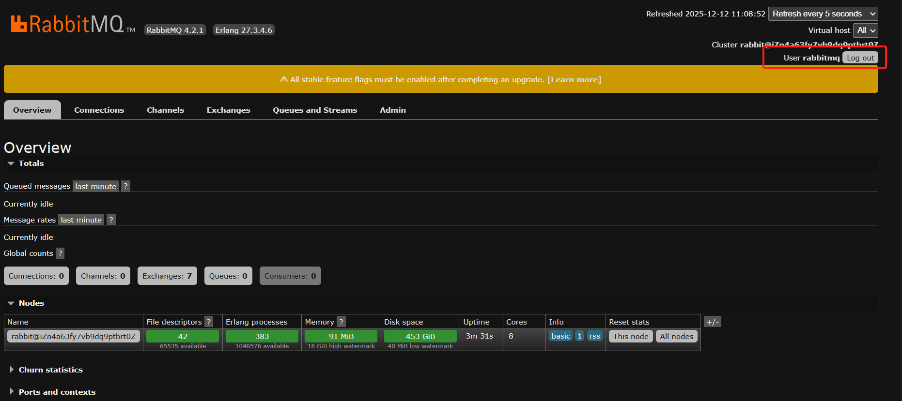Screen dimensions: 902x401
Task: Switch to the Connections tab
Action: [99, 110]
